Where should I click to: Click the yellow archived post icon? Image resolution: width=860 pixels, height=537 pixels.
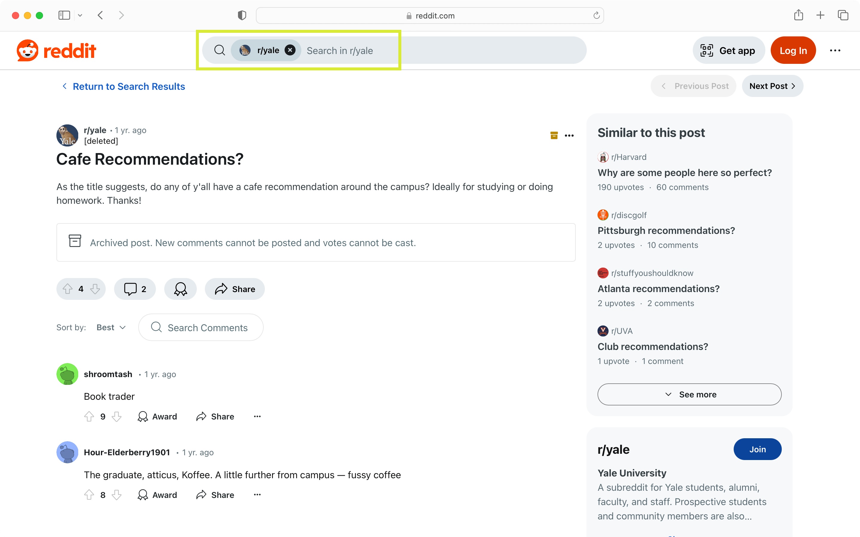tap(554, 135)
